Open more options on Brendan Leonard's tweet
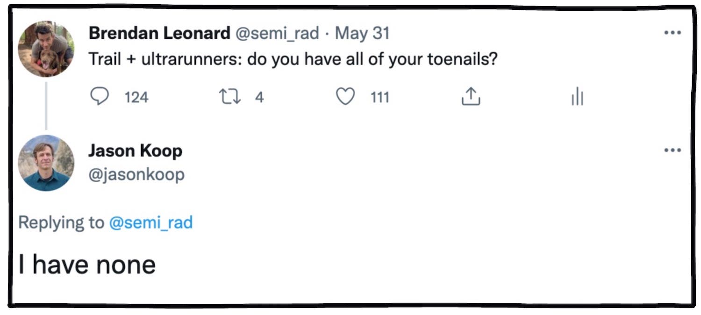The image size is (701, 315). [x=672, y=33]
